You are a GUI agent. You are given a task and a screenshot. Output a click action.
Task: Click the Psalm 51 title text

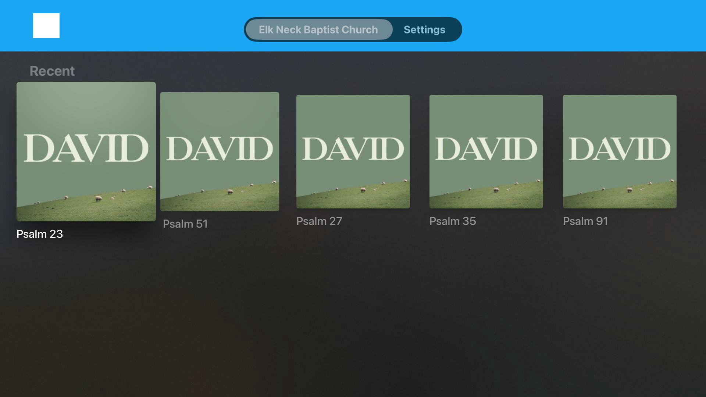[x=185, y=224]
